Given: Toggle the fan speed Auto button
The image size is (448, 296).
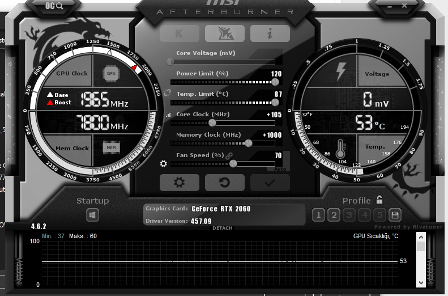Looking at the screenshot, I should (x=280, y=169).
